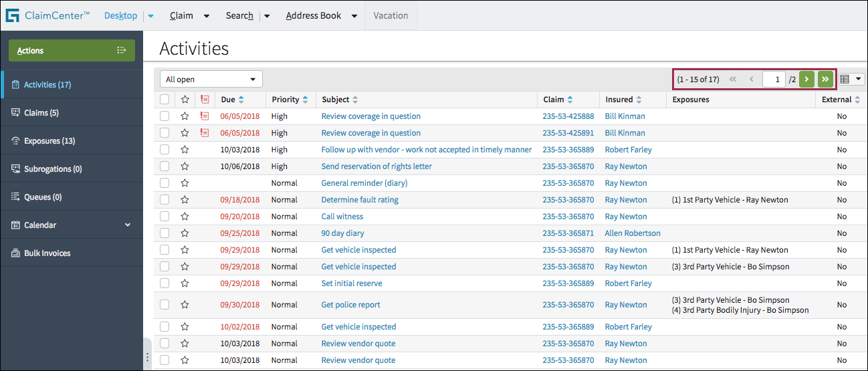Screen dimensions: 868x371
Task: Open the Determine fault rating activity link
Action: click(360, 200)
